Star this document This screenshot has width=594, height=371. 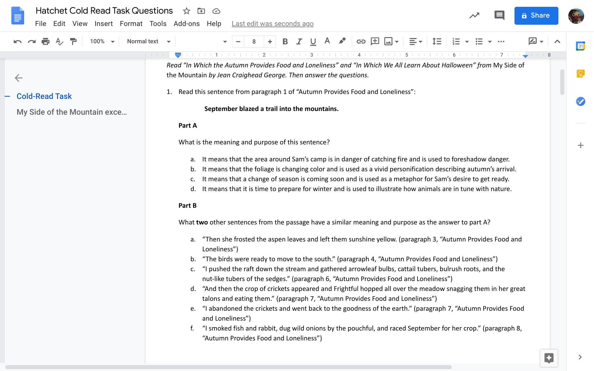coord(186,11)
